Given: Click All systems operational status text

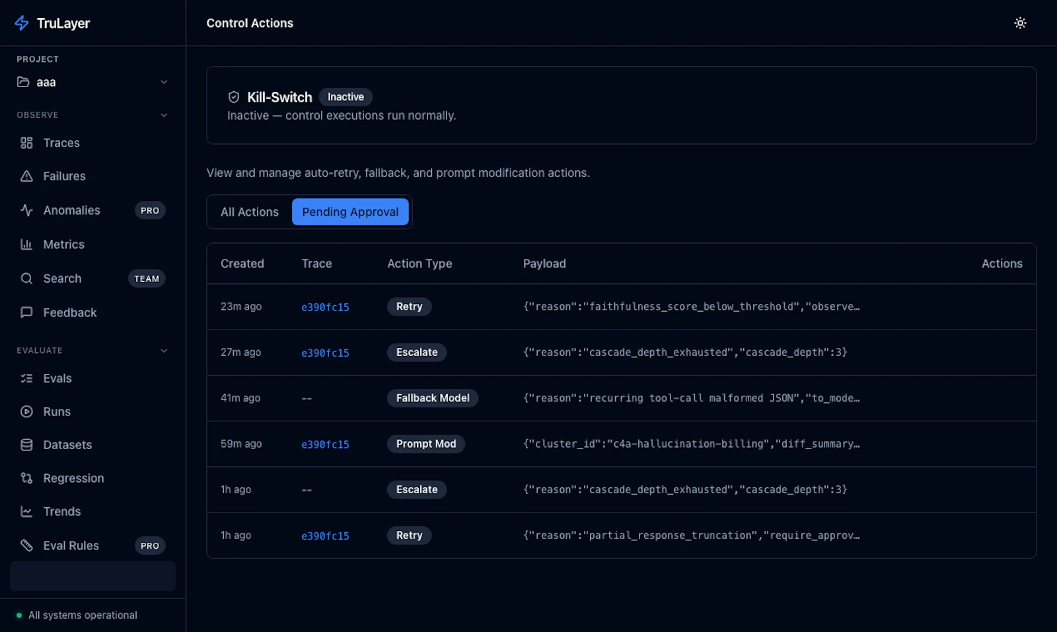Looking at the screenshot, I should [83, 615].
